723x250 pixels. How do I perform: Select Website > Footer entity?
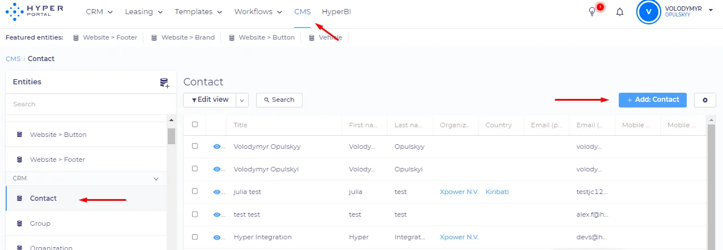[x=86, y=160]
